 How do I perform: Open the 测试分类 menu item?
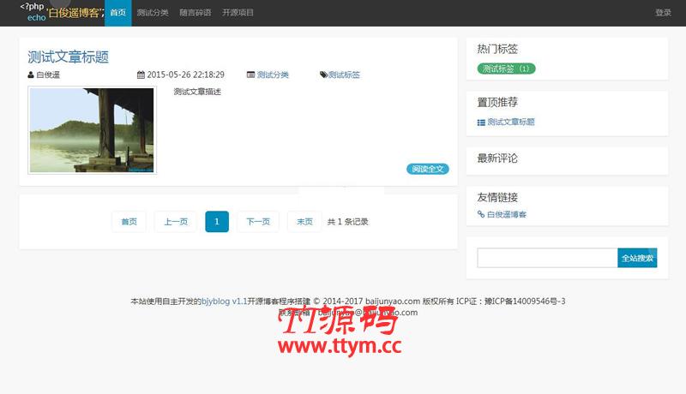click(153, 13)
